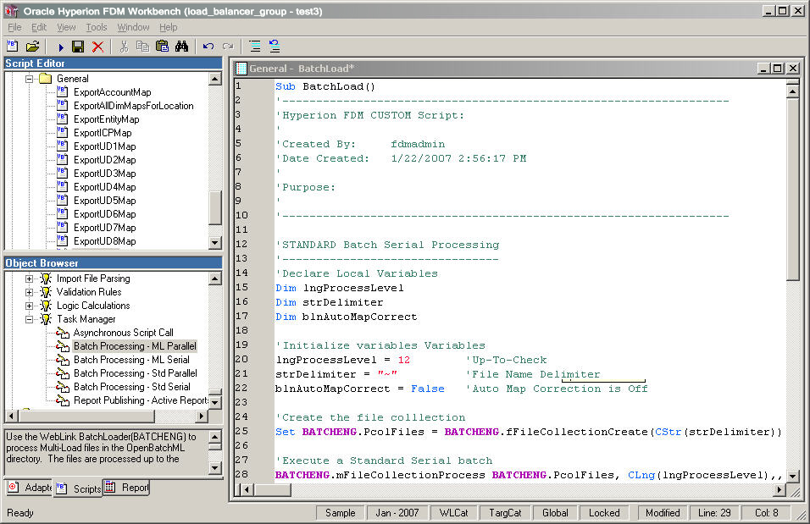Click the BatchLoad document window icon
Viewport: 810px width, 524px height.
pos(241,69)
